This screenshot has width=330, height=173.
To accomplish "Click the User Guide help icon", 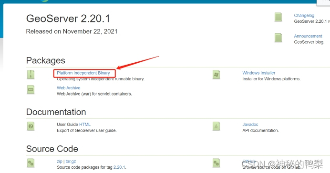I will (x=31, y=126).
